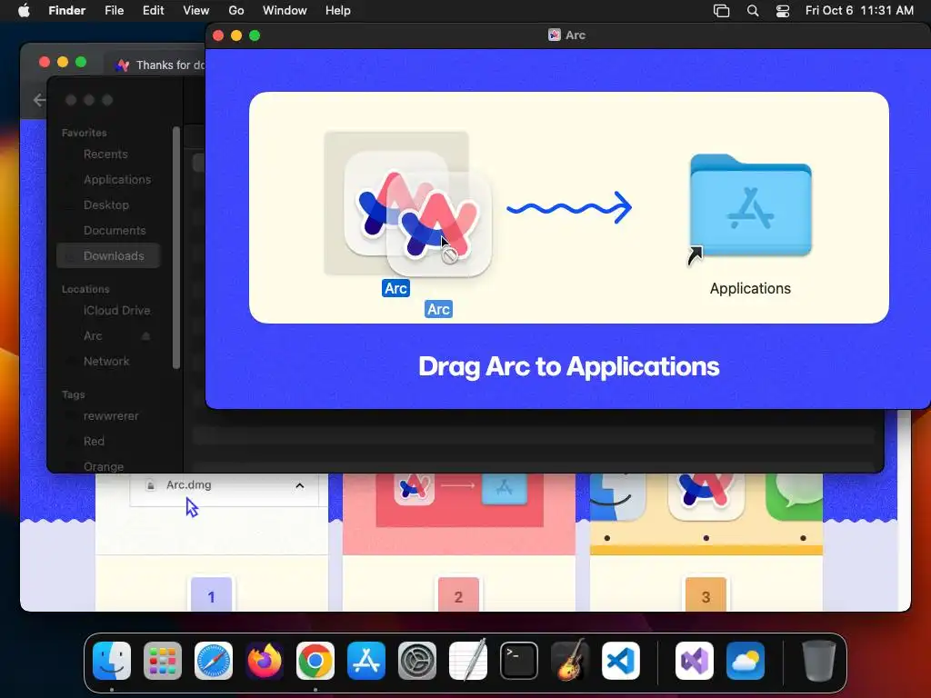Viewport: 931px width, 698px height.
Task: Open the Finder menu
Action: pyautogui.click(x=67, y=11)
